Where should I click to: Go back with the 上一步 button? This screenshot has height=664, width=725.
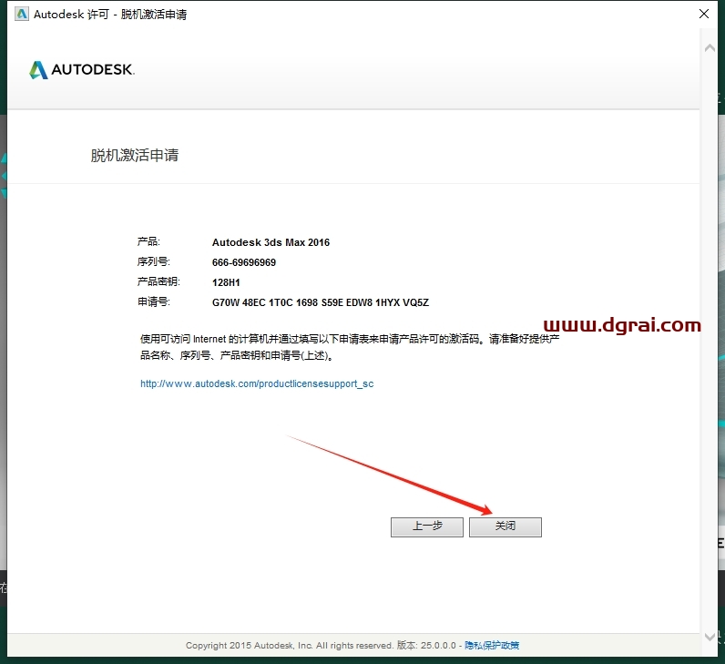tap(427, 526)
